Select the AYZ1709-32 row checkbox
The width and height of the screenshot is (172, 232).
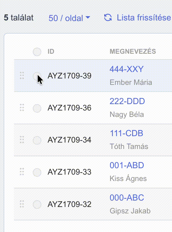coord(37,205)
